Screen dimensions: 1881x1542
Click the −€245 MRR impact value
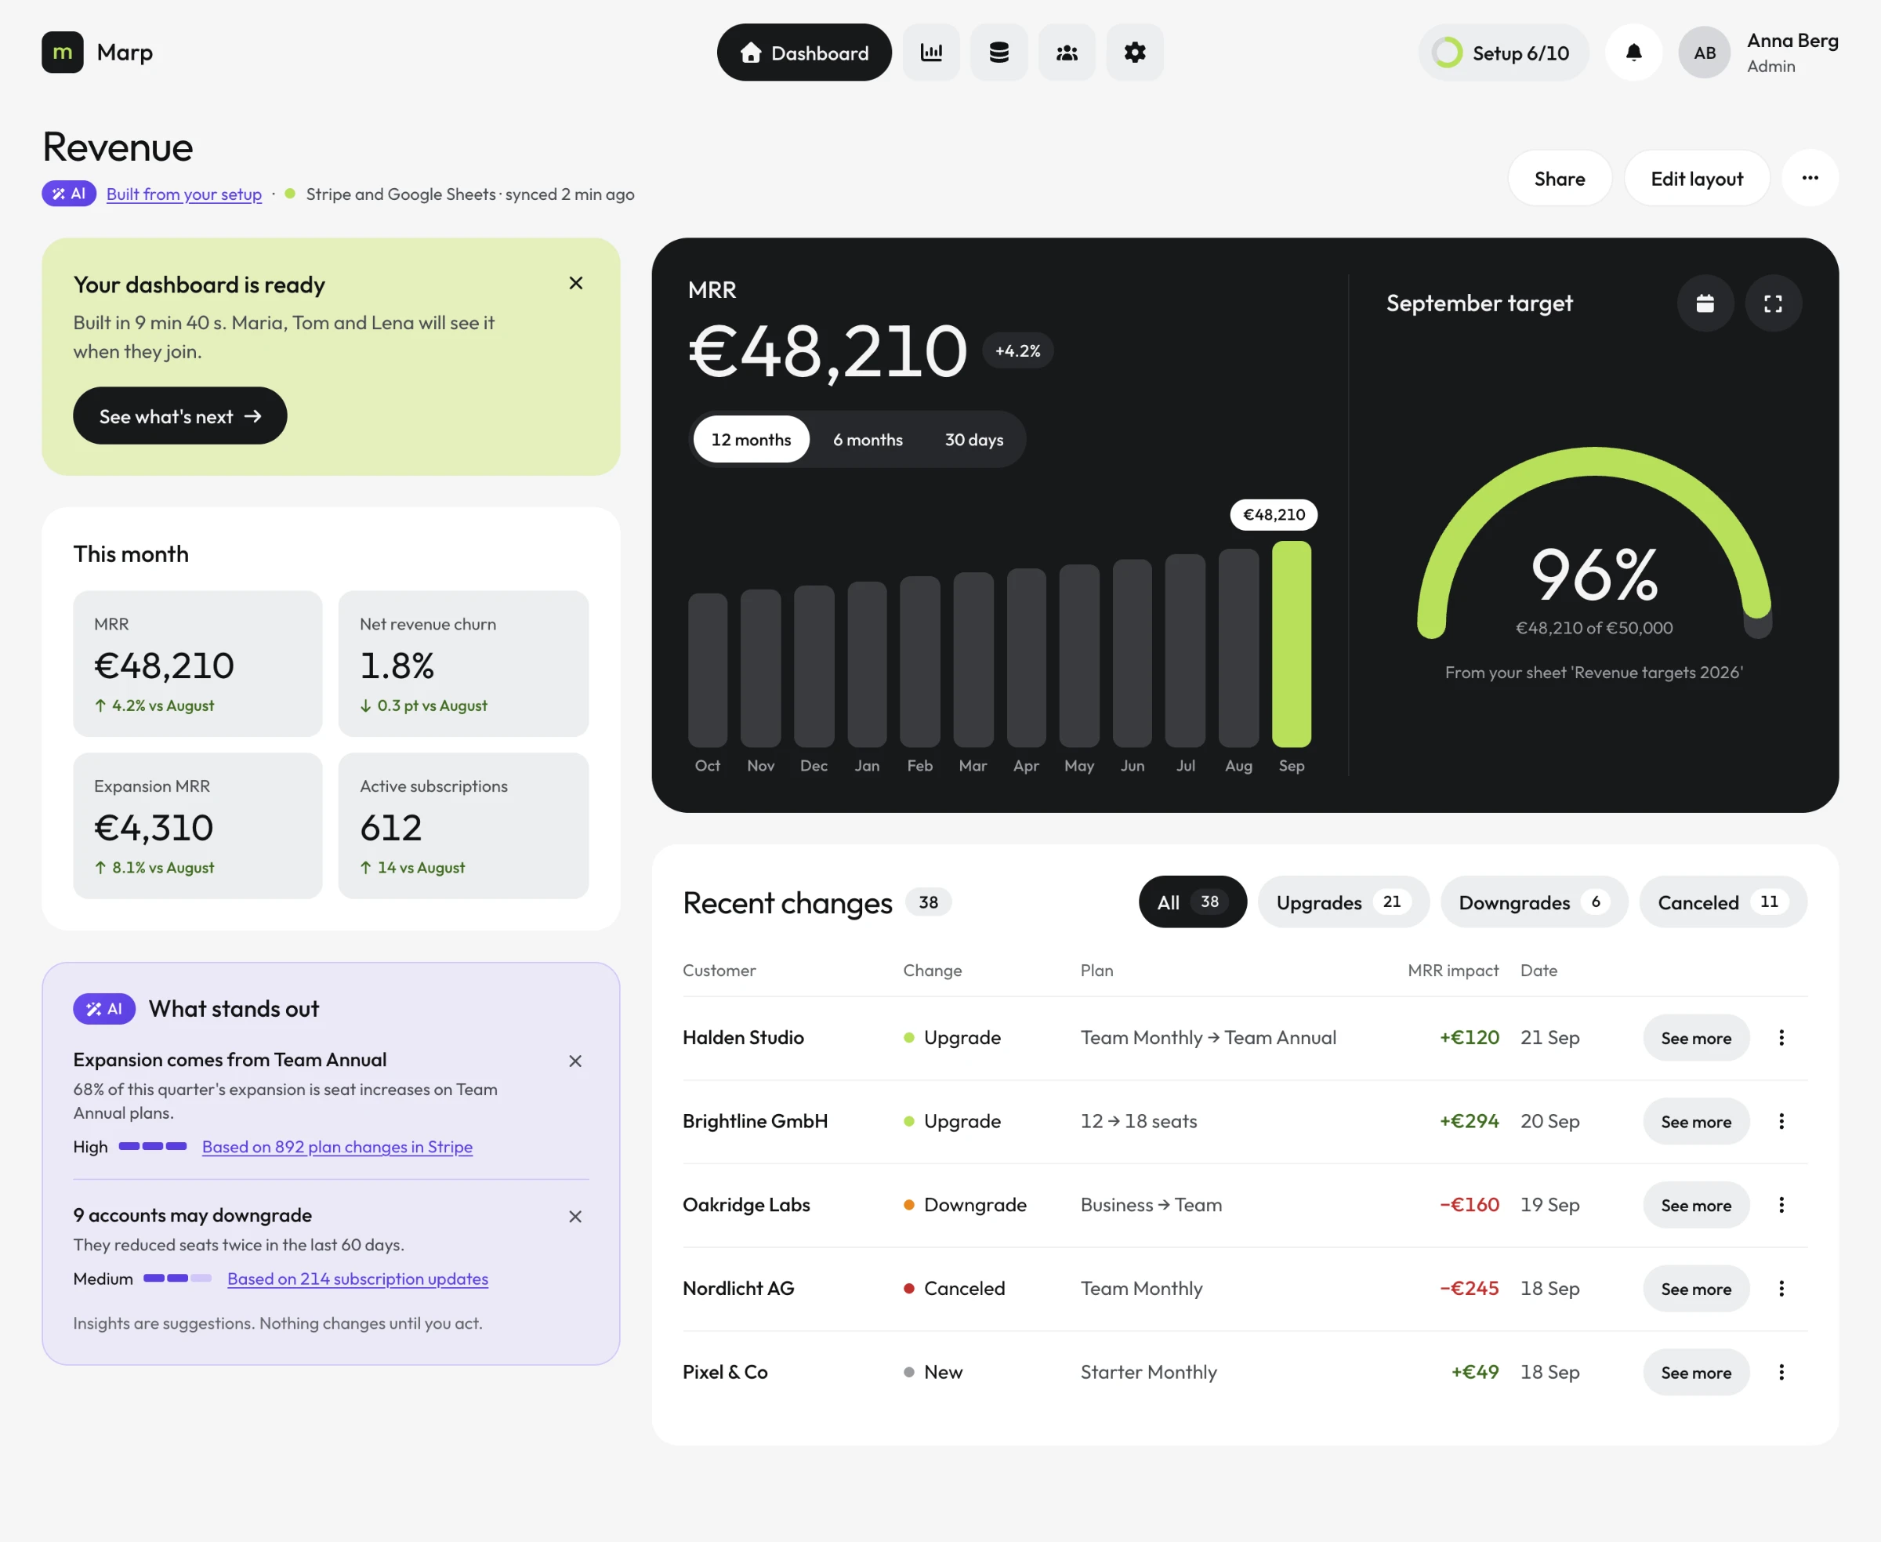(x=1469, y=1288)
